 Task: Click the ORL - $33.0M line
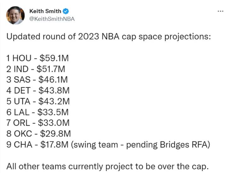click(x=38, y=122)
